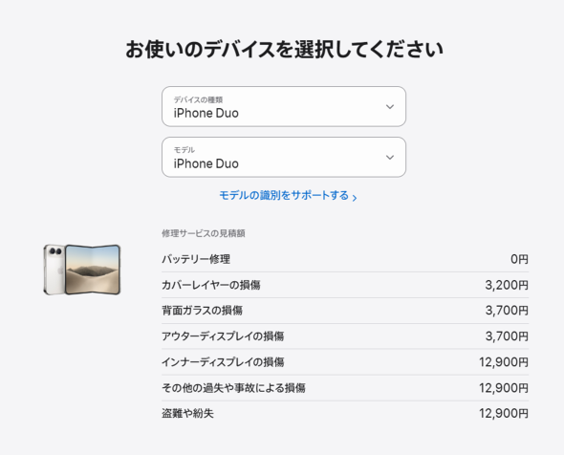Click 修理サービスの見積額 label

click(204, 233)
